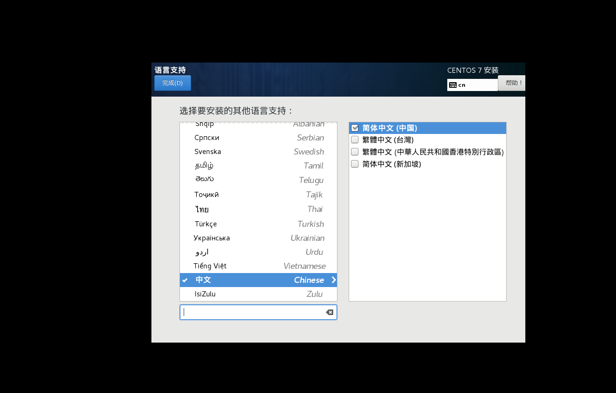This screenshot has height=393, width=616.
Task: Choose Tamil from the language list
Action: [258, 166]
